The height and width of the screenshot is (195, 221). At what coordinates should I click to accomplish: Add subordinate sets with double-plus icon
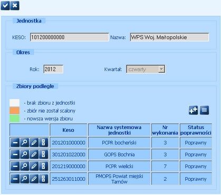pos(194,110)
